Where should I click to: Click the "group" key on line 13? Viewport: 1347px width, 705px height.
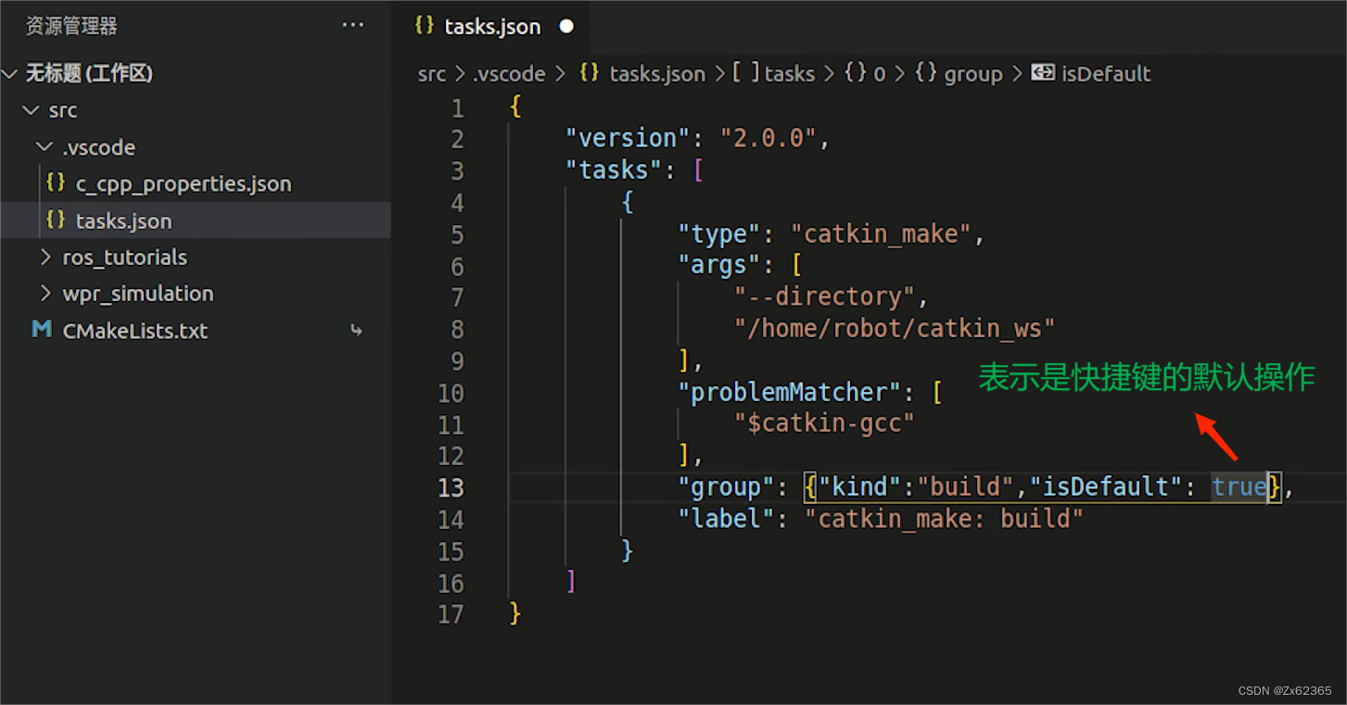[x=726, y=487]
